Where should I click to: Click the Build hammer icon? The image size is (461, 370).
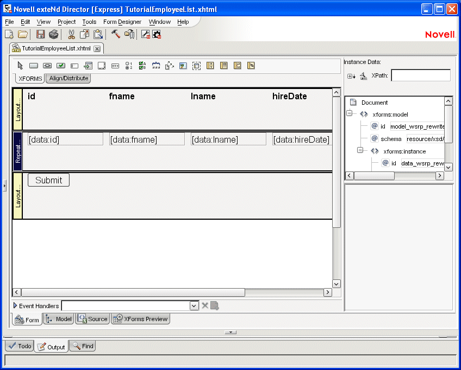pyautogui.click(x=116, y=34)
